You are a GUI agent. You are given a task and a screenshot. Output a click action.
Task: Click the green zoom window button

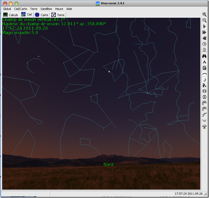coord(16,3)
